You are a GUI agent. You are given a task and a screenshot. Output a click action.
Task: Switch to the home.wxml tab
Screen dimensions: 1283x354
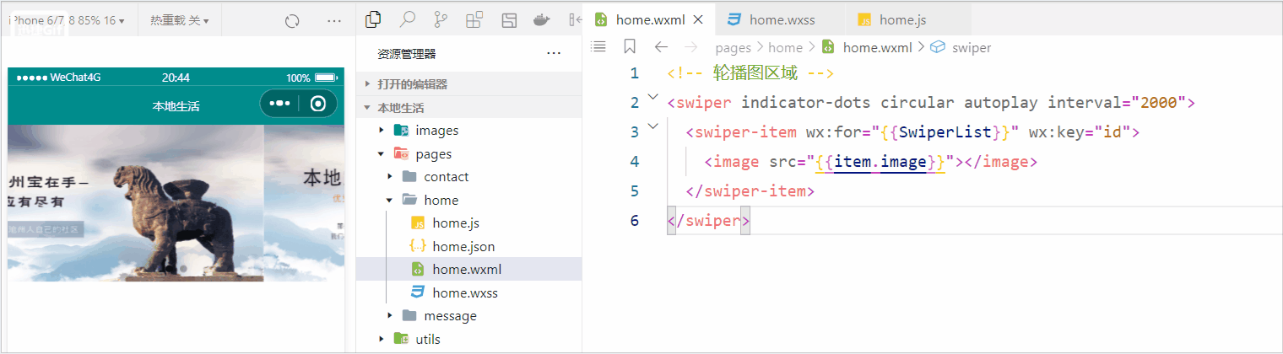click(649, 19)
